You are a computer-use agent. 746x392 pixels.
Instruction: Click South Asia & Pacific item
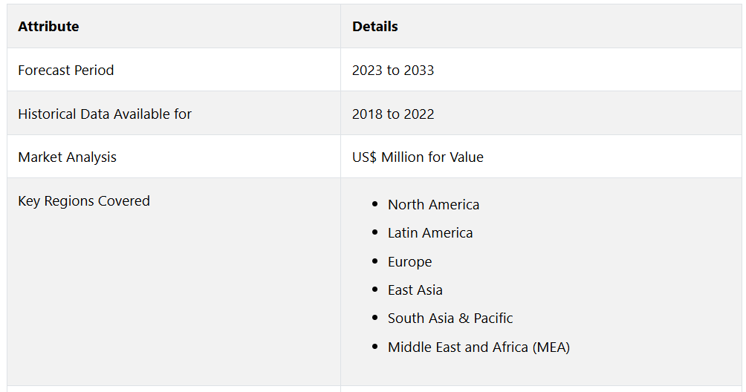(450, 318)
